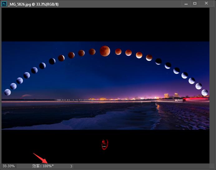The image size is (216, 170).
Task: Click the horizontal scrollbar at the bottom
Action: (x=140, y=166)
